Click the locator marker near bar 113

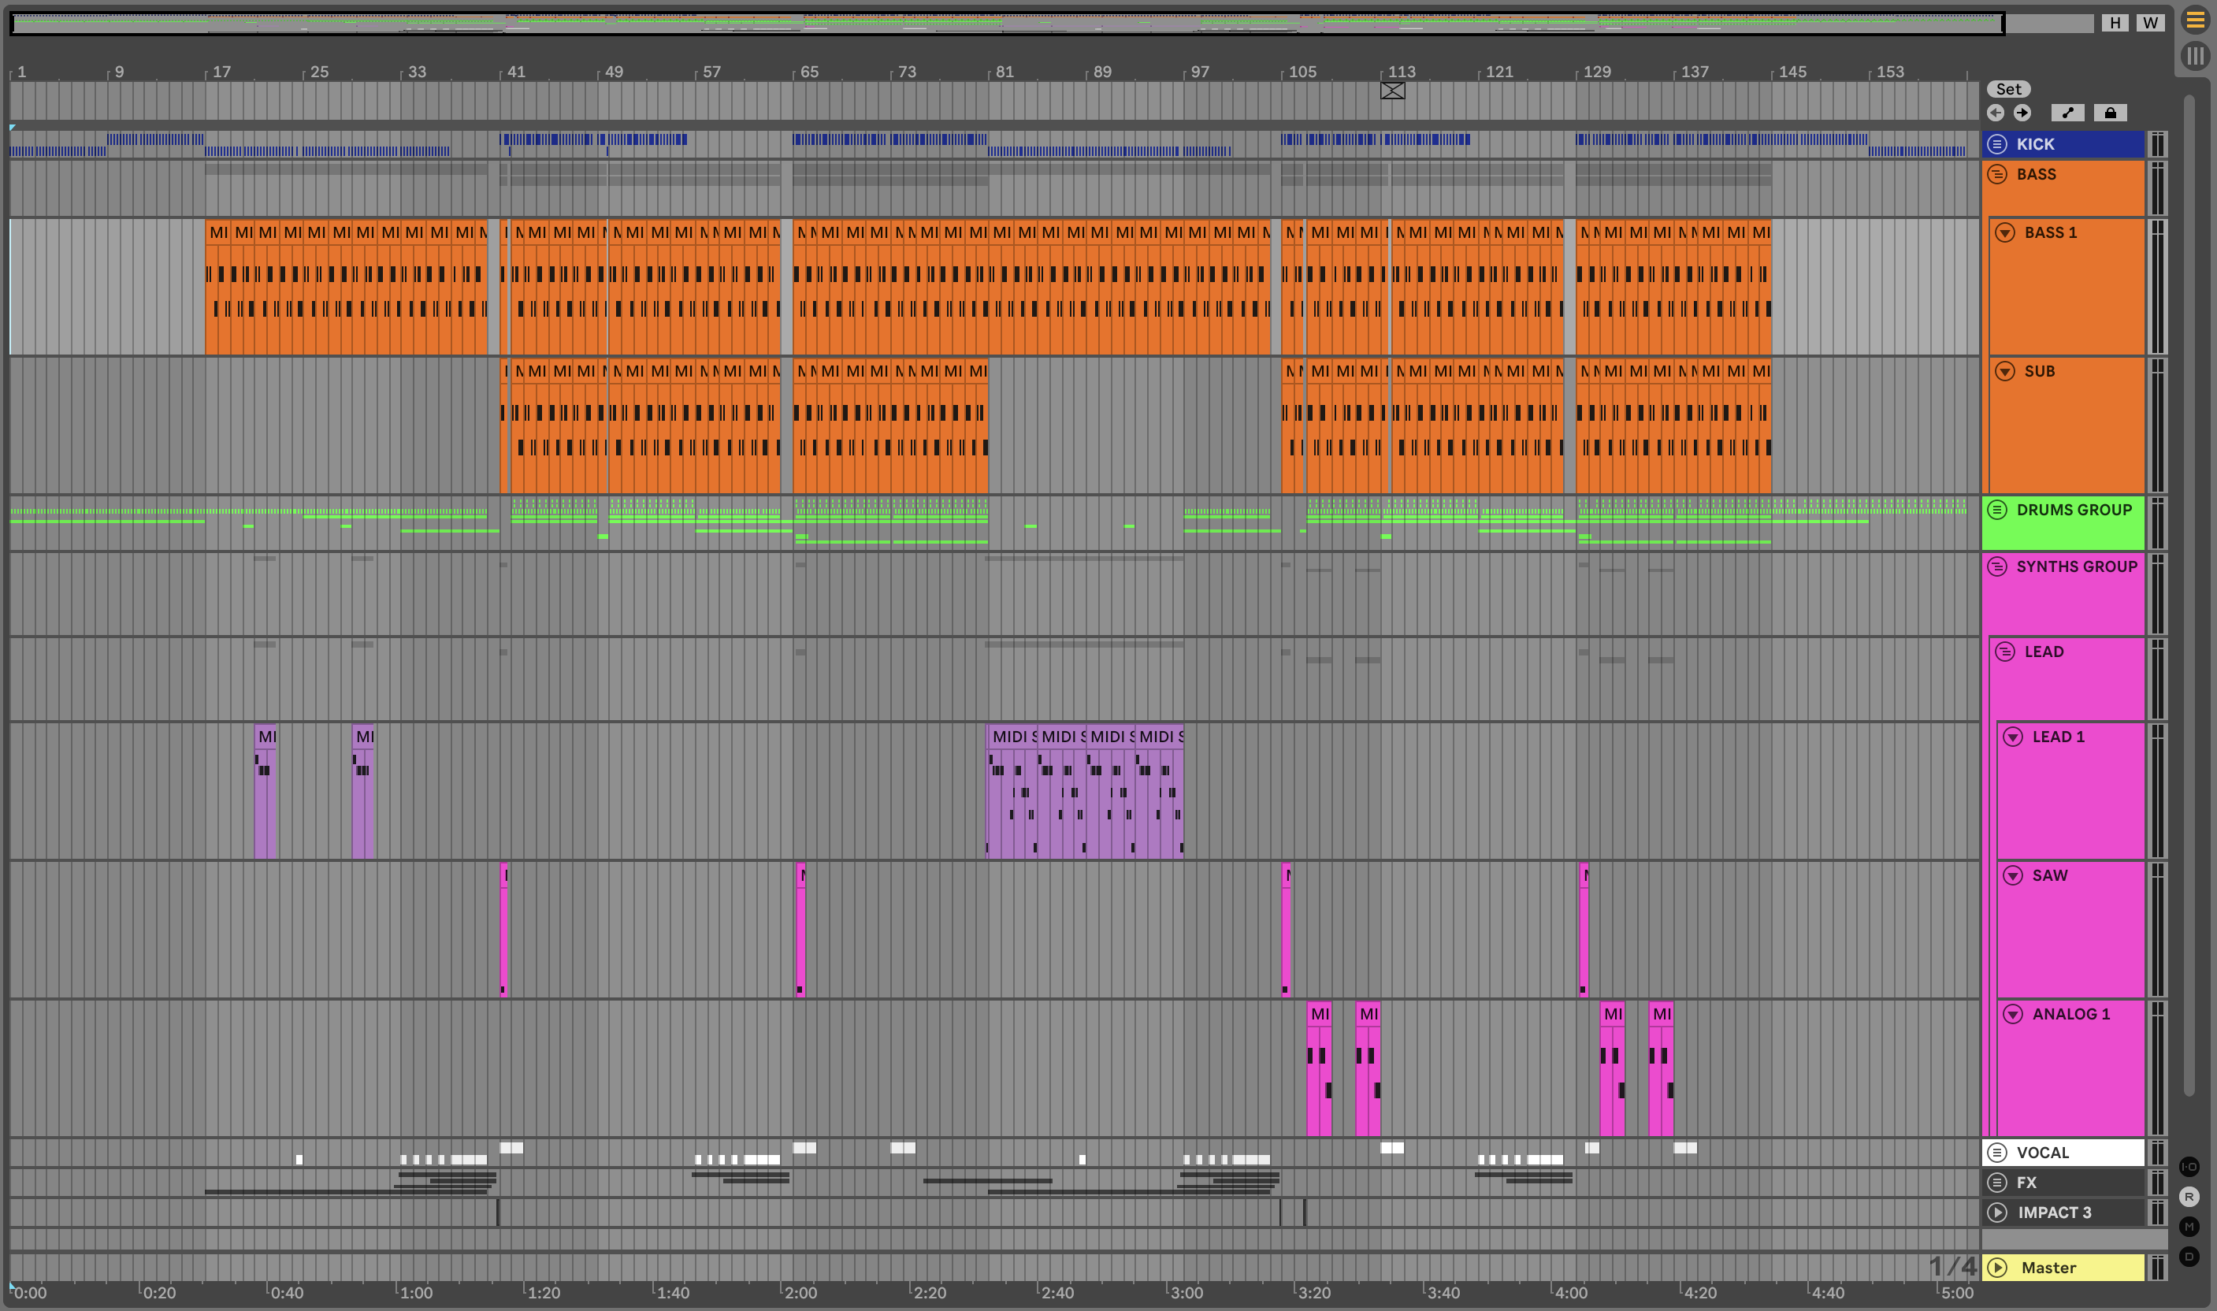(1392, 90)
